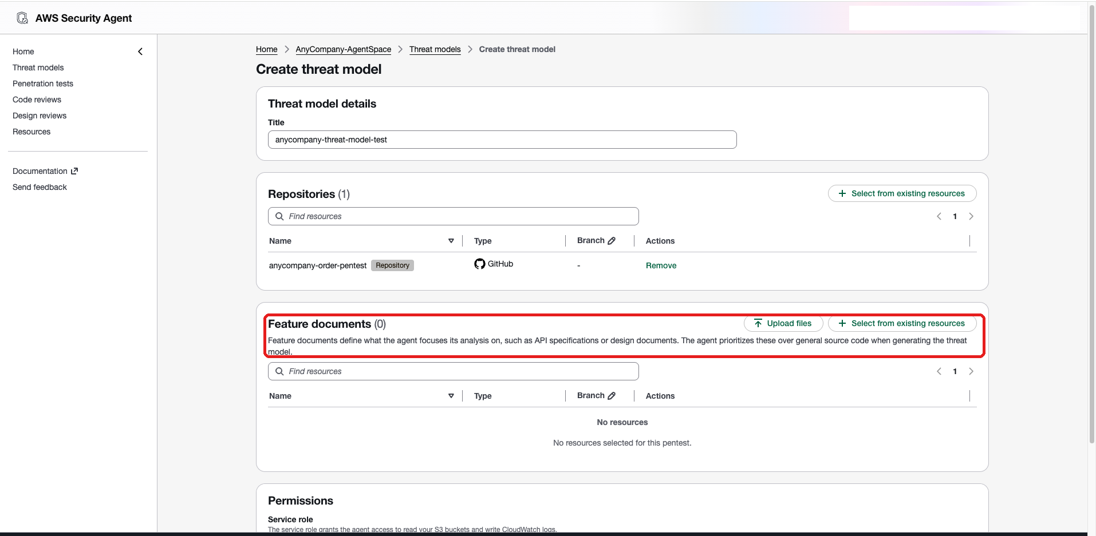Click the Type column header in Feature documents
The width and height of the screenshot is (1096, 536).
point(483,396)
